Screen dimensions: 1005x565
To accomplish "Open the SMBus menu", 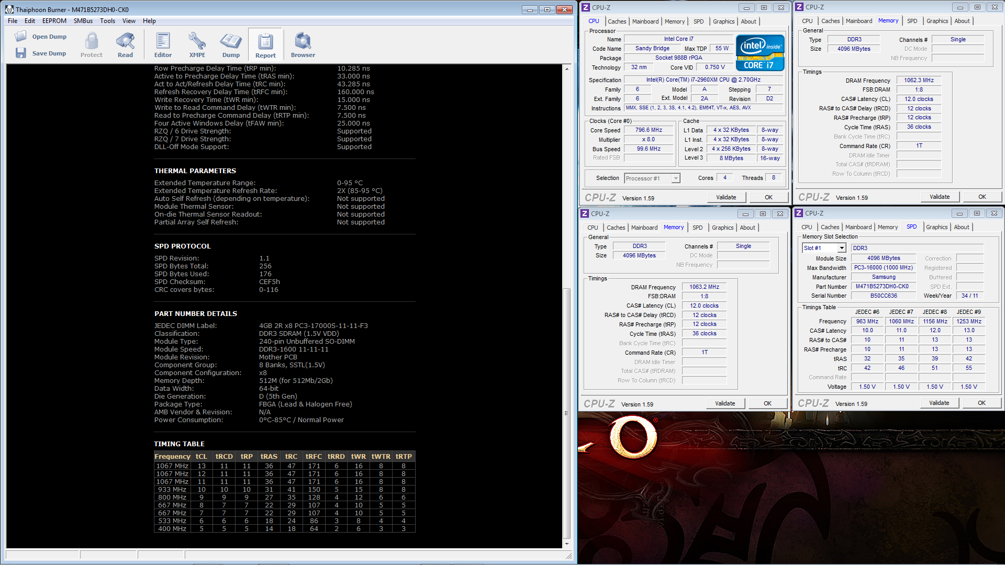I will click(x=83, y=21).
